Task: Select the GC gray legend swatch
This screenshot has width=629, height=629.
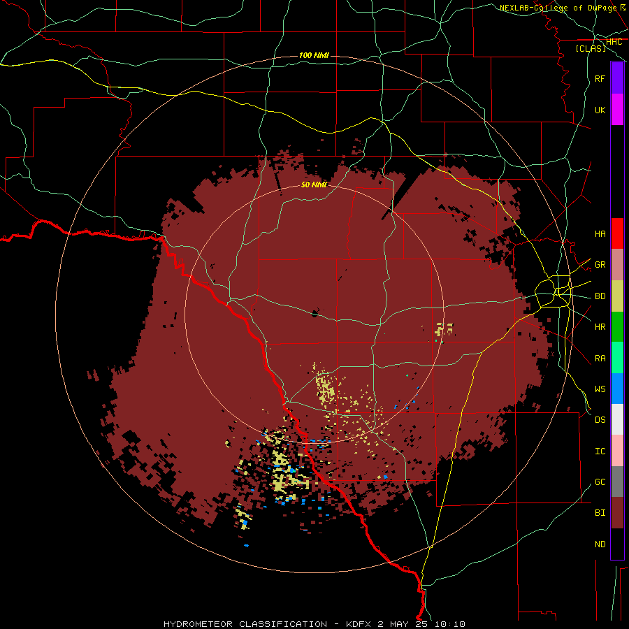Action: coord(617,482)
